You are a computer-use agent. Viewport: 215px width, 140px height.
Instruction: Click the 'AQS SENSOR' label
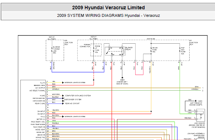200,123
